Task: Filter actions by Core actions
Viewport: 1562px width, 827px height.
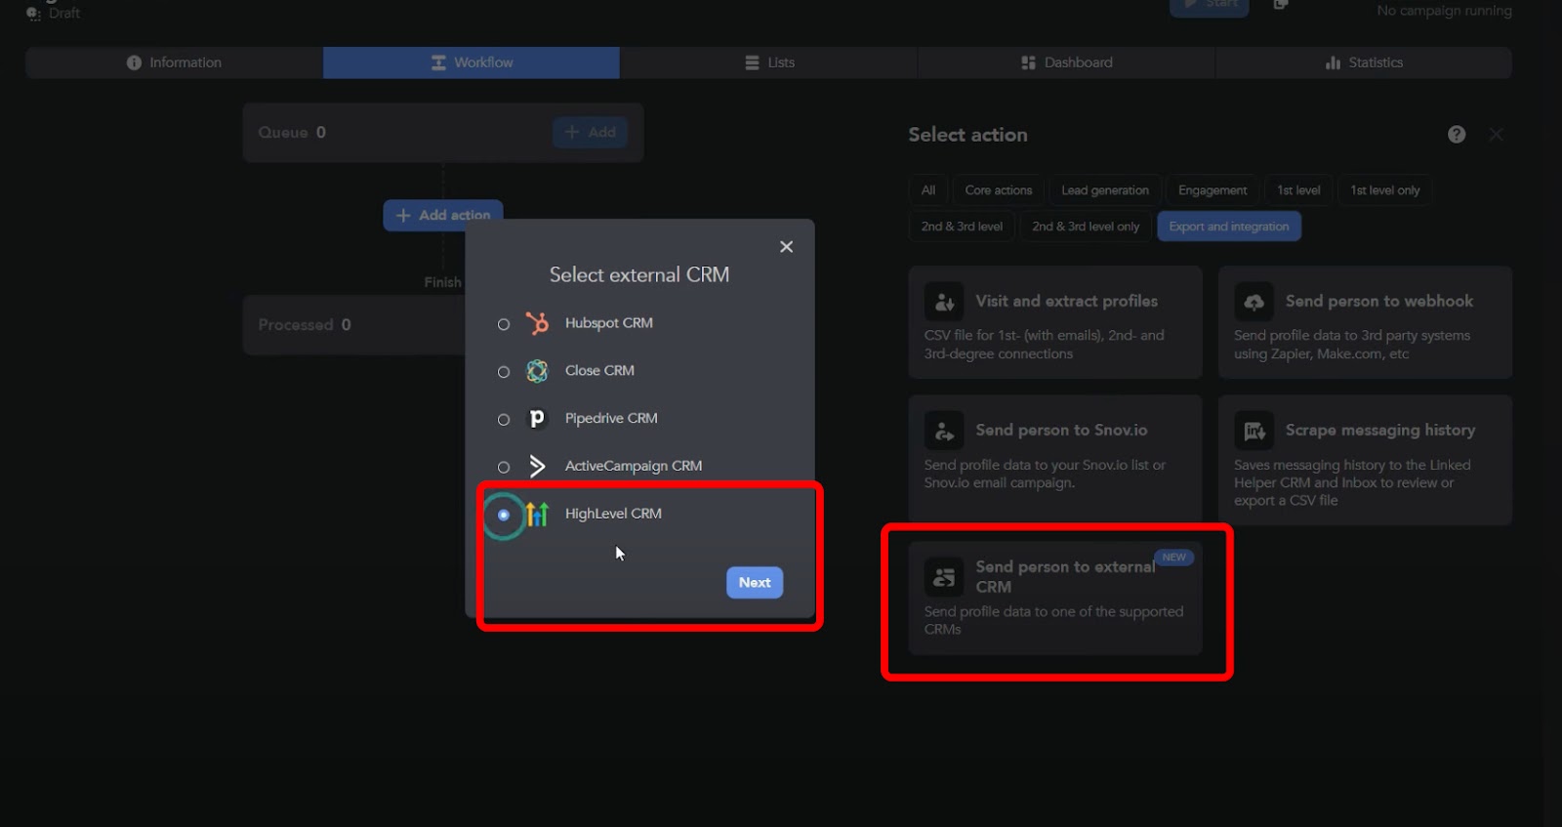Action: pos(999,190)
